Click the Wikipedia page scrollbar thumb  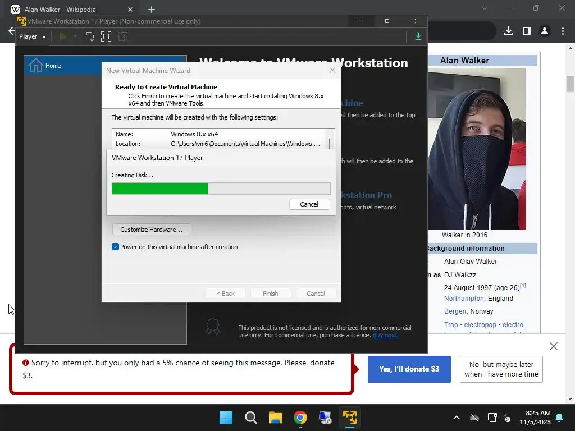(570, 84)
